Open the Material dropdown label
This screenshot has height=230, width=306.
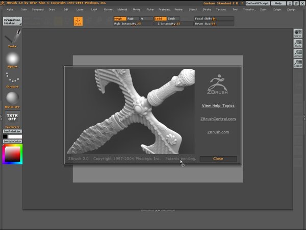tap(13, 107)
